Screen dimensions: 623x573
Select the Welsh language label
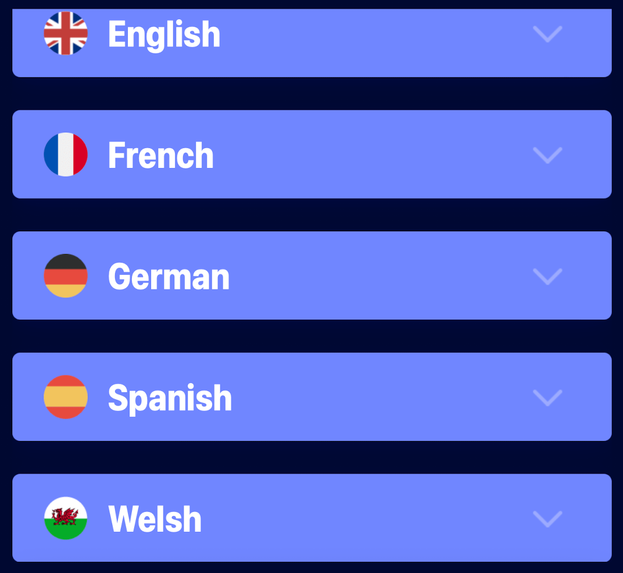click(155, 519)
